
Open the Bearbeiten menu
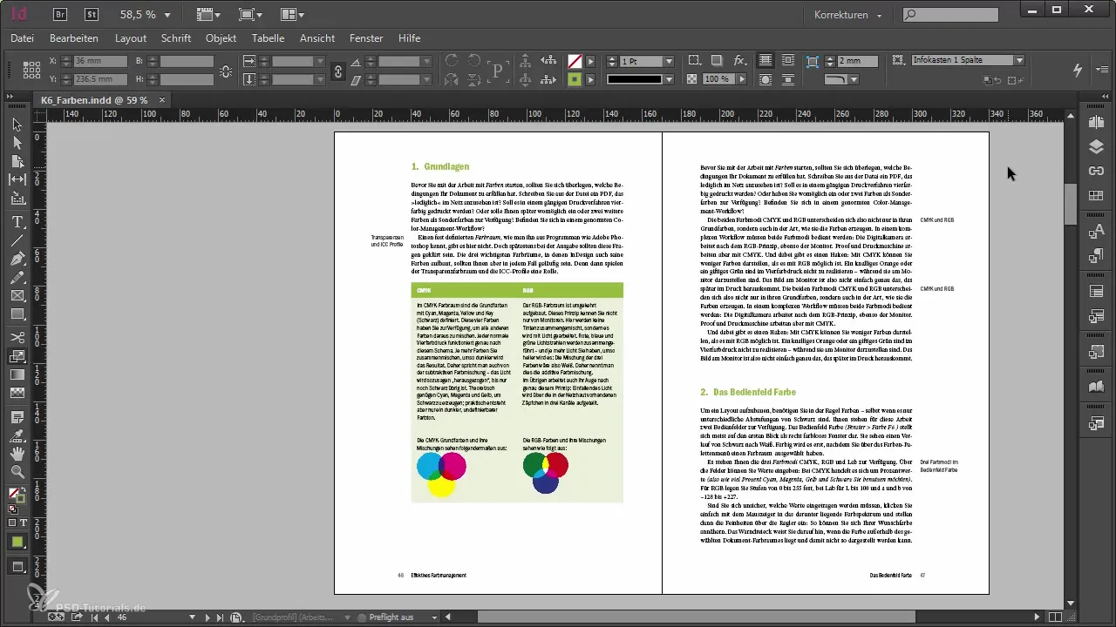pyautogui.click(x=74, y=38)
